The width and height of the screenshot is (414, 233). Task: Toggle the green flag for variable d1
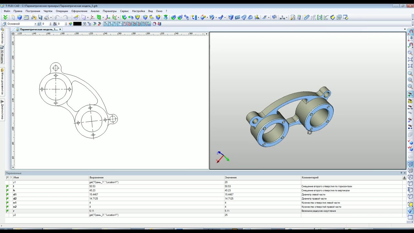pos(7,194)
